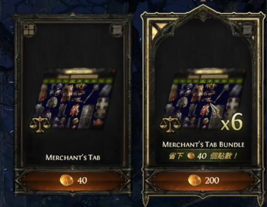Click the golden corner ornament on the Bundle card
The height and width of the screenshot is (207, 267).
click(x=156, y=30)
